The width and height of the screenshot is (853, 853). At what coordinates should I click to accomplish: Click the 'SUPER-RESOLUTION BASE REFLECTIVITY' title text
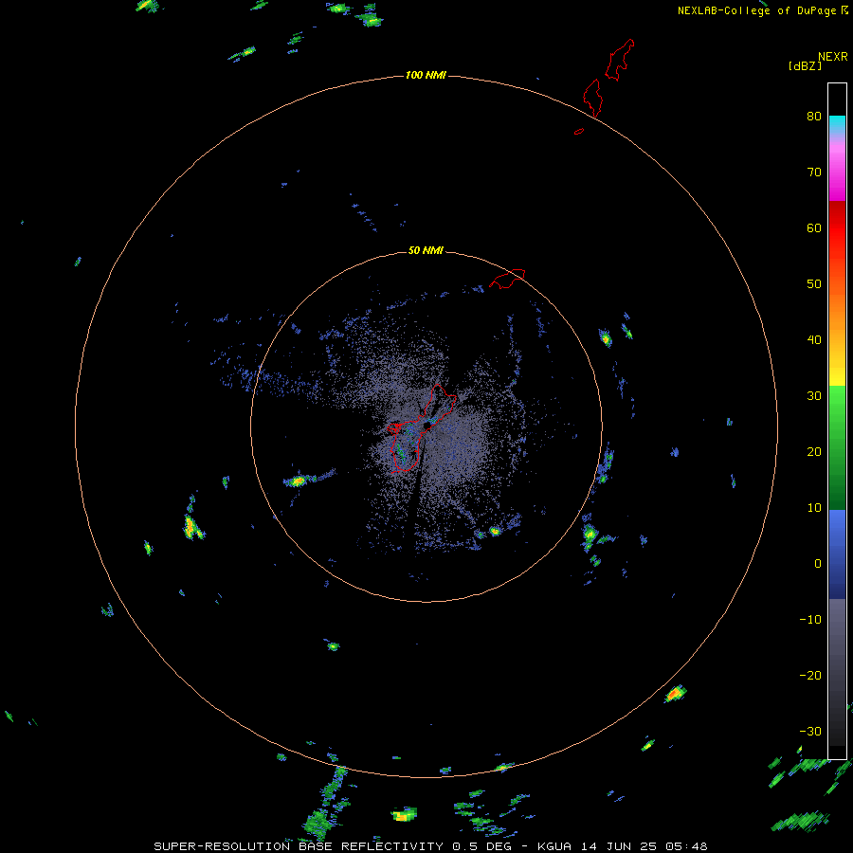pyautogui.click(x=299, y=846)
